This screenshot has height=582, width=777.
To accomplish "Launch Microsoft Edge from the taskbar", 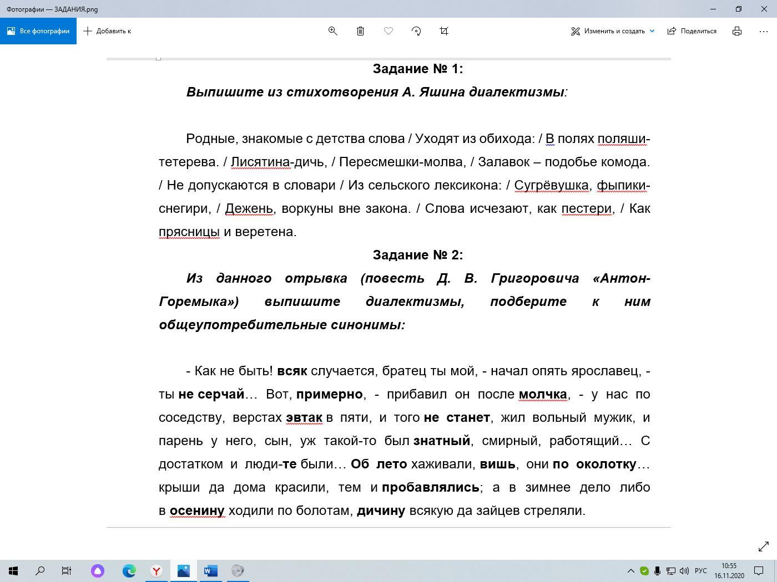I will click(129, 571).
